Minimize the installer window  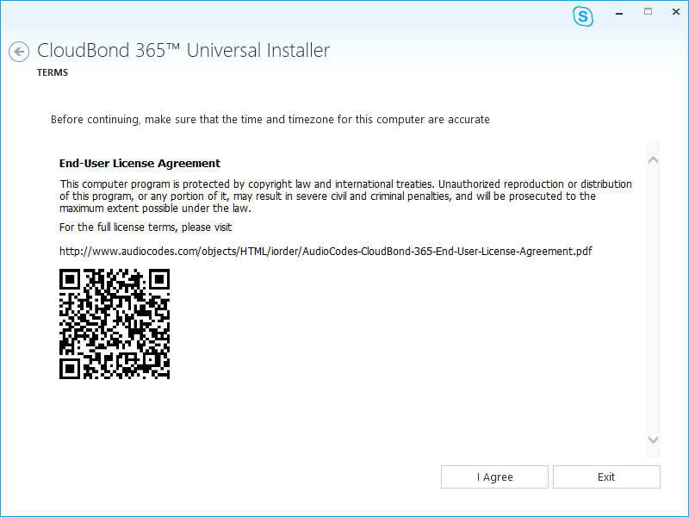619,13
